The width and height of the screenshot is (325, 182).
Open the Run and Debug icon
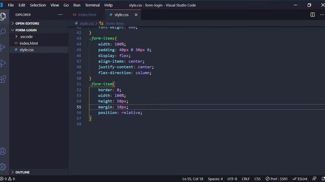click(x=3, y=63)
